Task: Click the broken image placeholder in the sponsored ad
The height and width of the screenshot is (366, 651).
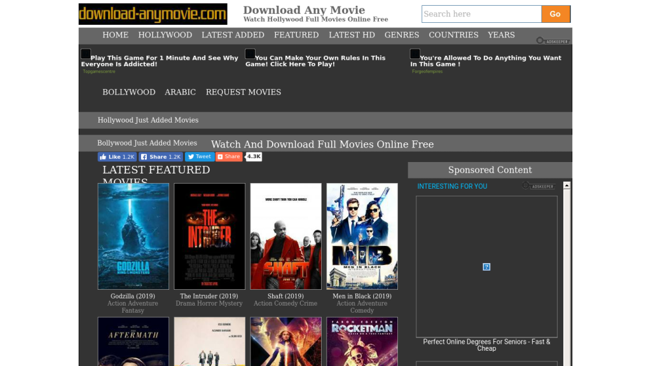Action: pos(486,267)
